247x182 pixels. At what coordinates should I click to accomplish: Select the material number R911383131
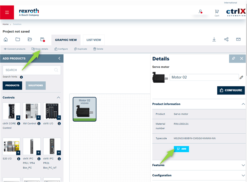(x=181, y=124)
